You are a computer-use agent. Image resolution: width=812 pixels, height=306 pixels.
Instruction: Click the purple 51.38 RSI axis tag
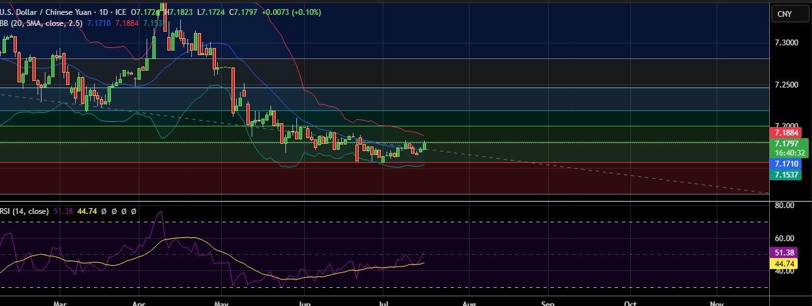tap(785, 253)
